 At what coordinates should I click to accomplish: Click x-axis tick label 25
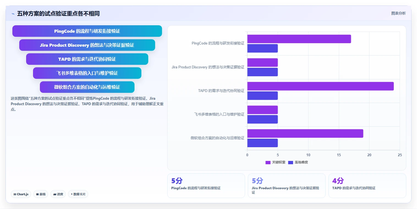click(x=400, y=155)
